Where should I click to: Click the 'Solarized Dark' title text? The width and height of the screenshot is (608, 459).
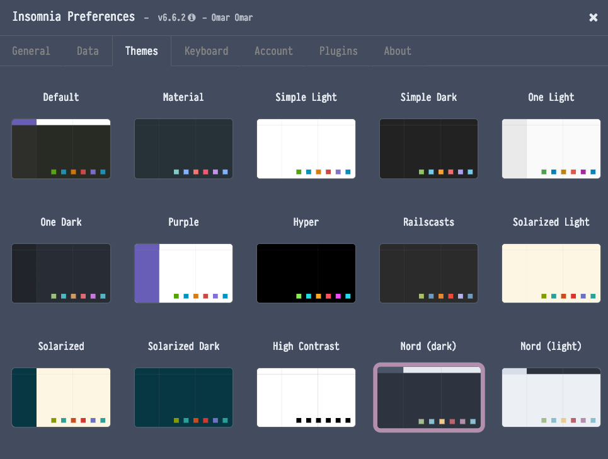pos(183,346)
